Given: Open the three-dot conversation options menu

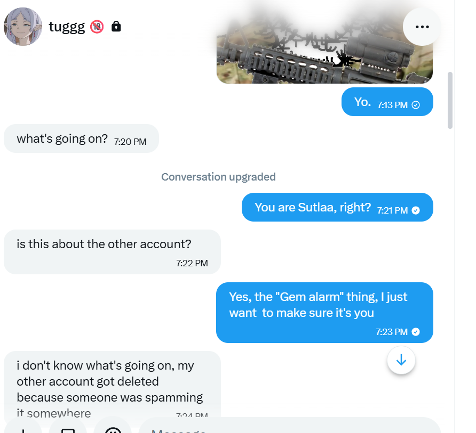Looking at the screenshot, I should pos(422,27).
